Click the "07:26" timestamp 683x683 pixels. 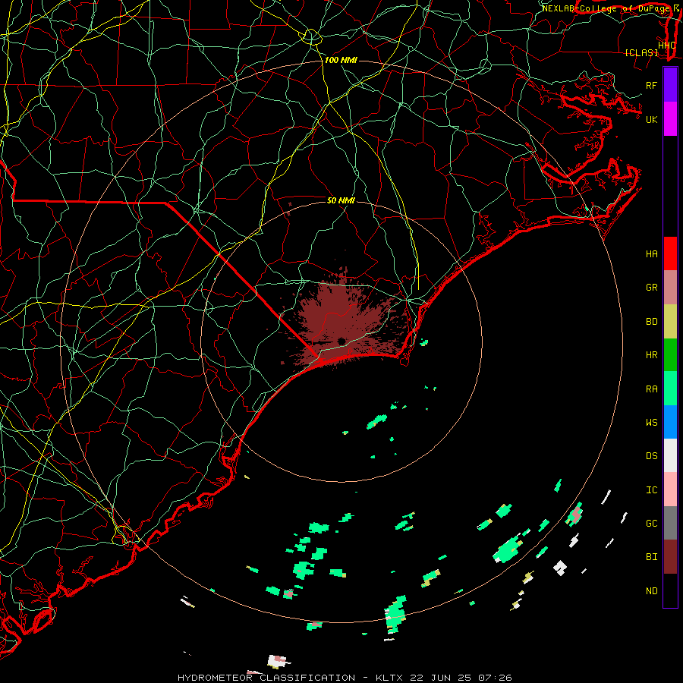coord(495,678)
